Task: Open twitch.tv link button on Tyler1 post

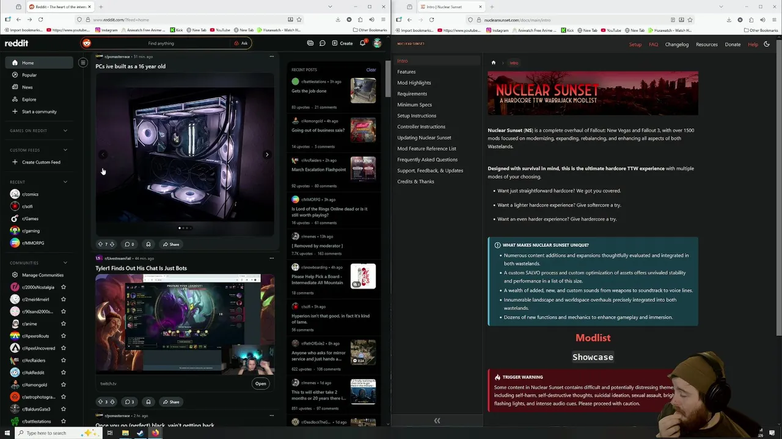Action: point(260,384)
